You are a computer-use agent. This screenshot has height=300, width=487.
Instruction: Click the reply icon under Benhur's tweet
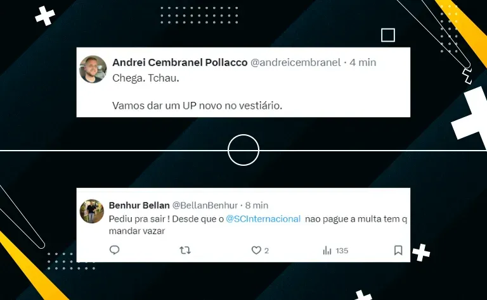pyautogui.click(x=114, y=250)
